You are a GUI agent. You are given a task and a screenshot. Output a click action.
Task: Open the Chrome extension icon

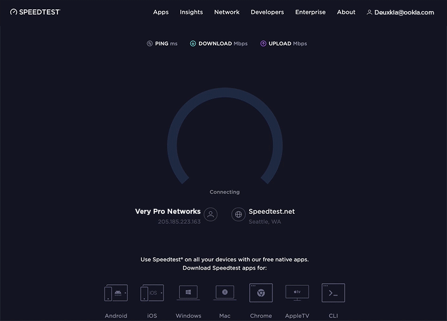tap(261, 293)
